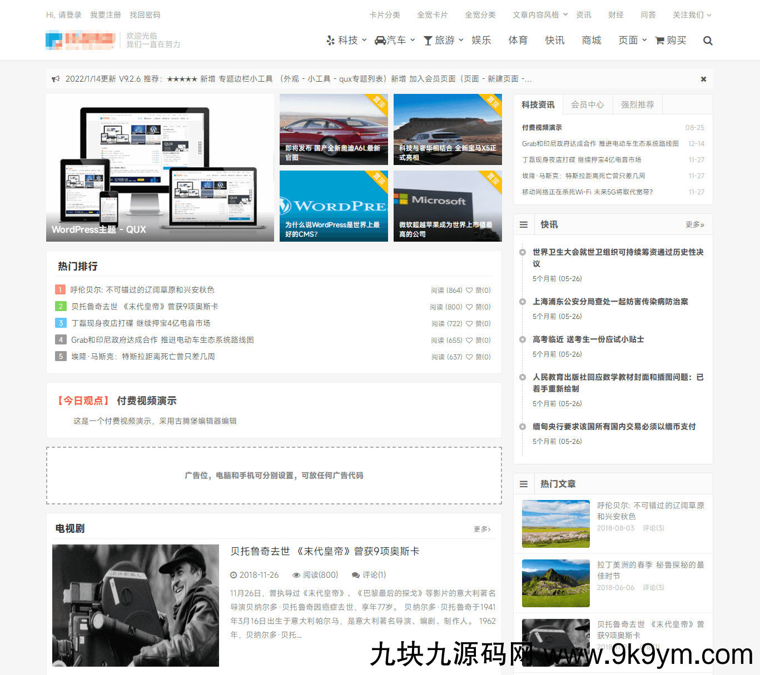Like the first-ranked article via heart icon
760x675 pixels.
click(x=469, y=291)
